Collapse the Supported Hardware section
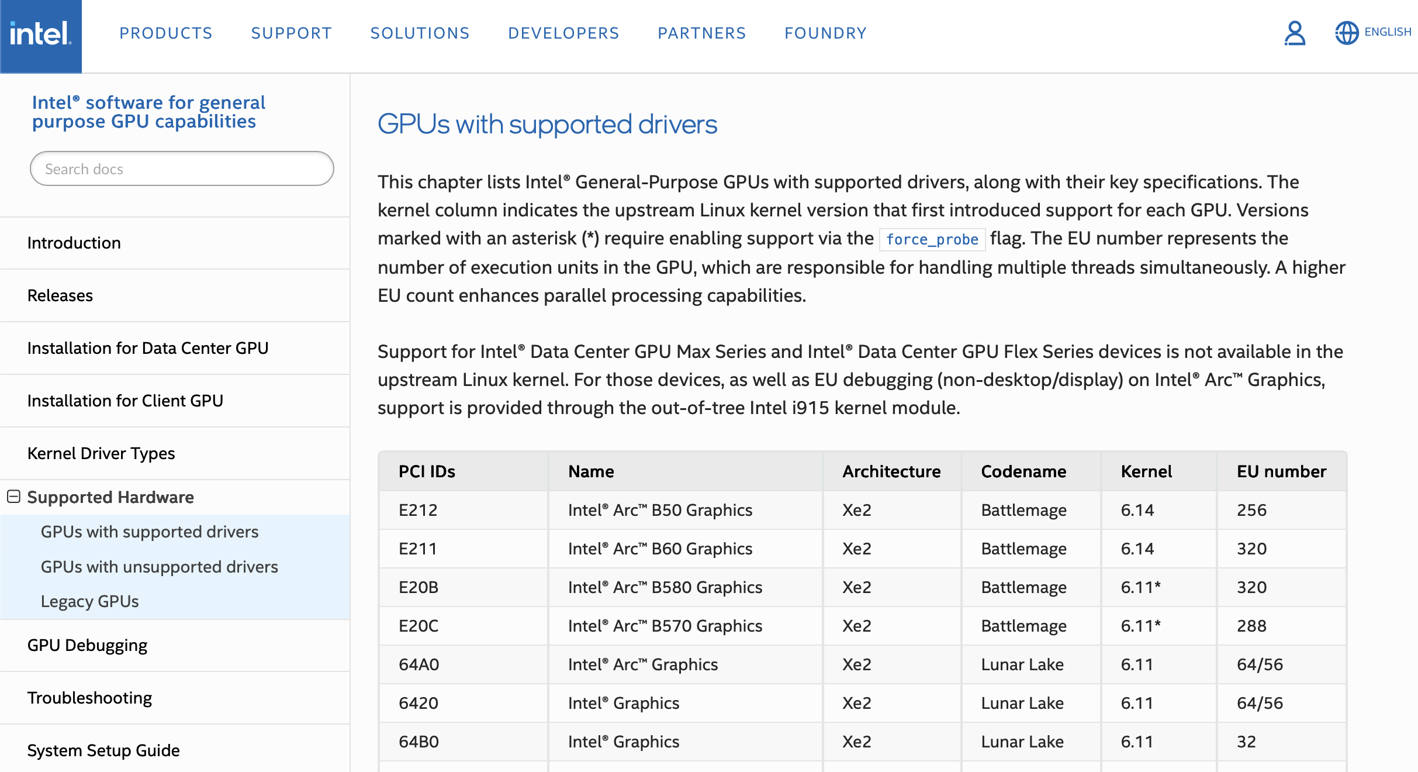This screenshot has width=1418, height=772. (14, 497)
